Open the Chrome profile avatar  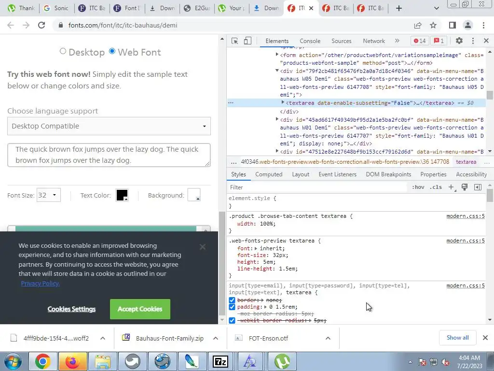(468, 25)
